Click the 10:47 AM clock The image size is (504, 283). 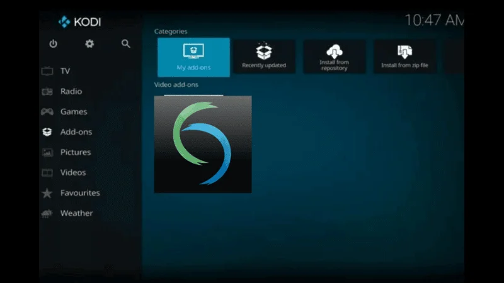point(434,21)
